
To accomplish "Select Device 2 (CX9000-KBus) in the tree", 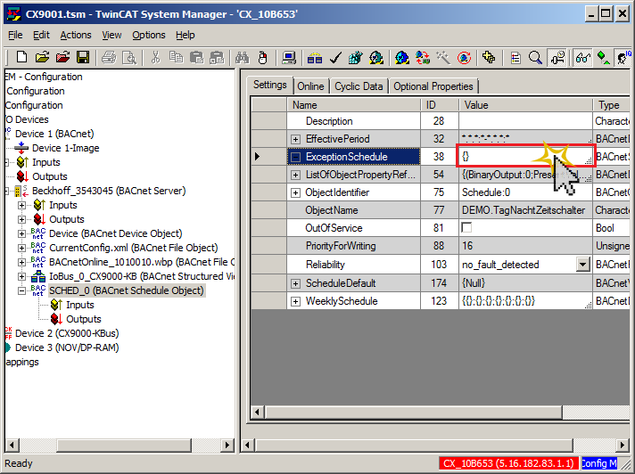I will 67,333.
